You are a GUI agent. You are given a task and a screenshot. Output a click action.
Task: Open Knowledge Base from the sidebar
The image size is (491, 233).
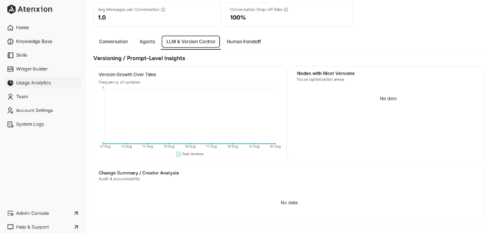pyautogui.click(x=44, y=41)
